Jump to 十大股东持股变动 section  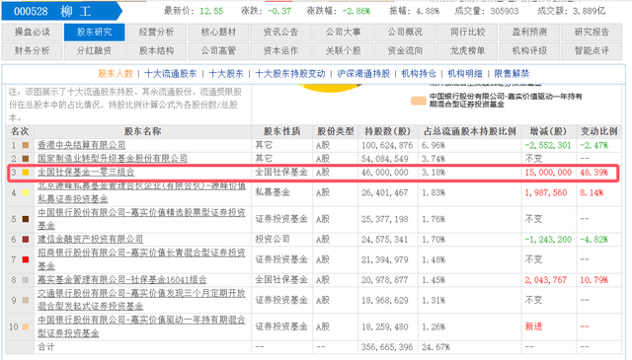tap(290, 74)
